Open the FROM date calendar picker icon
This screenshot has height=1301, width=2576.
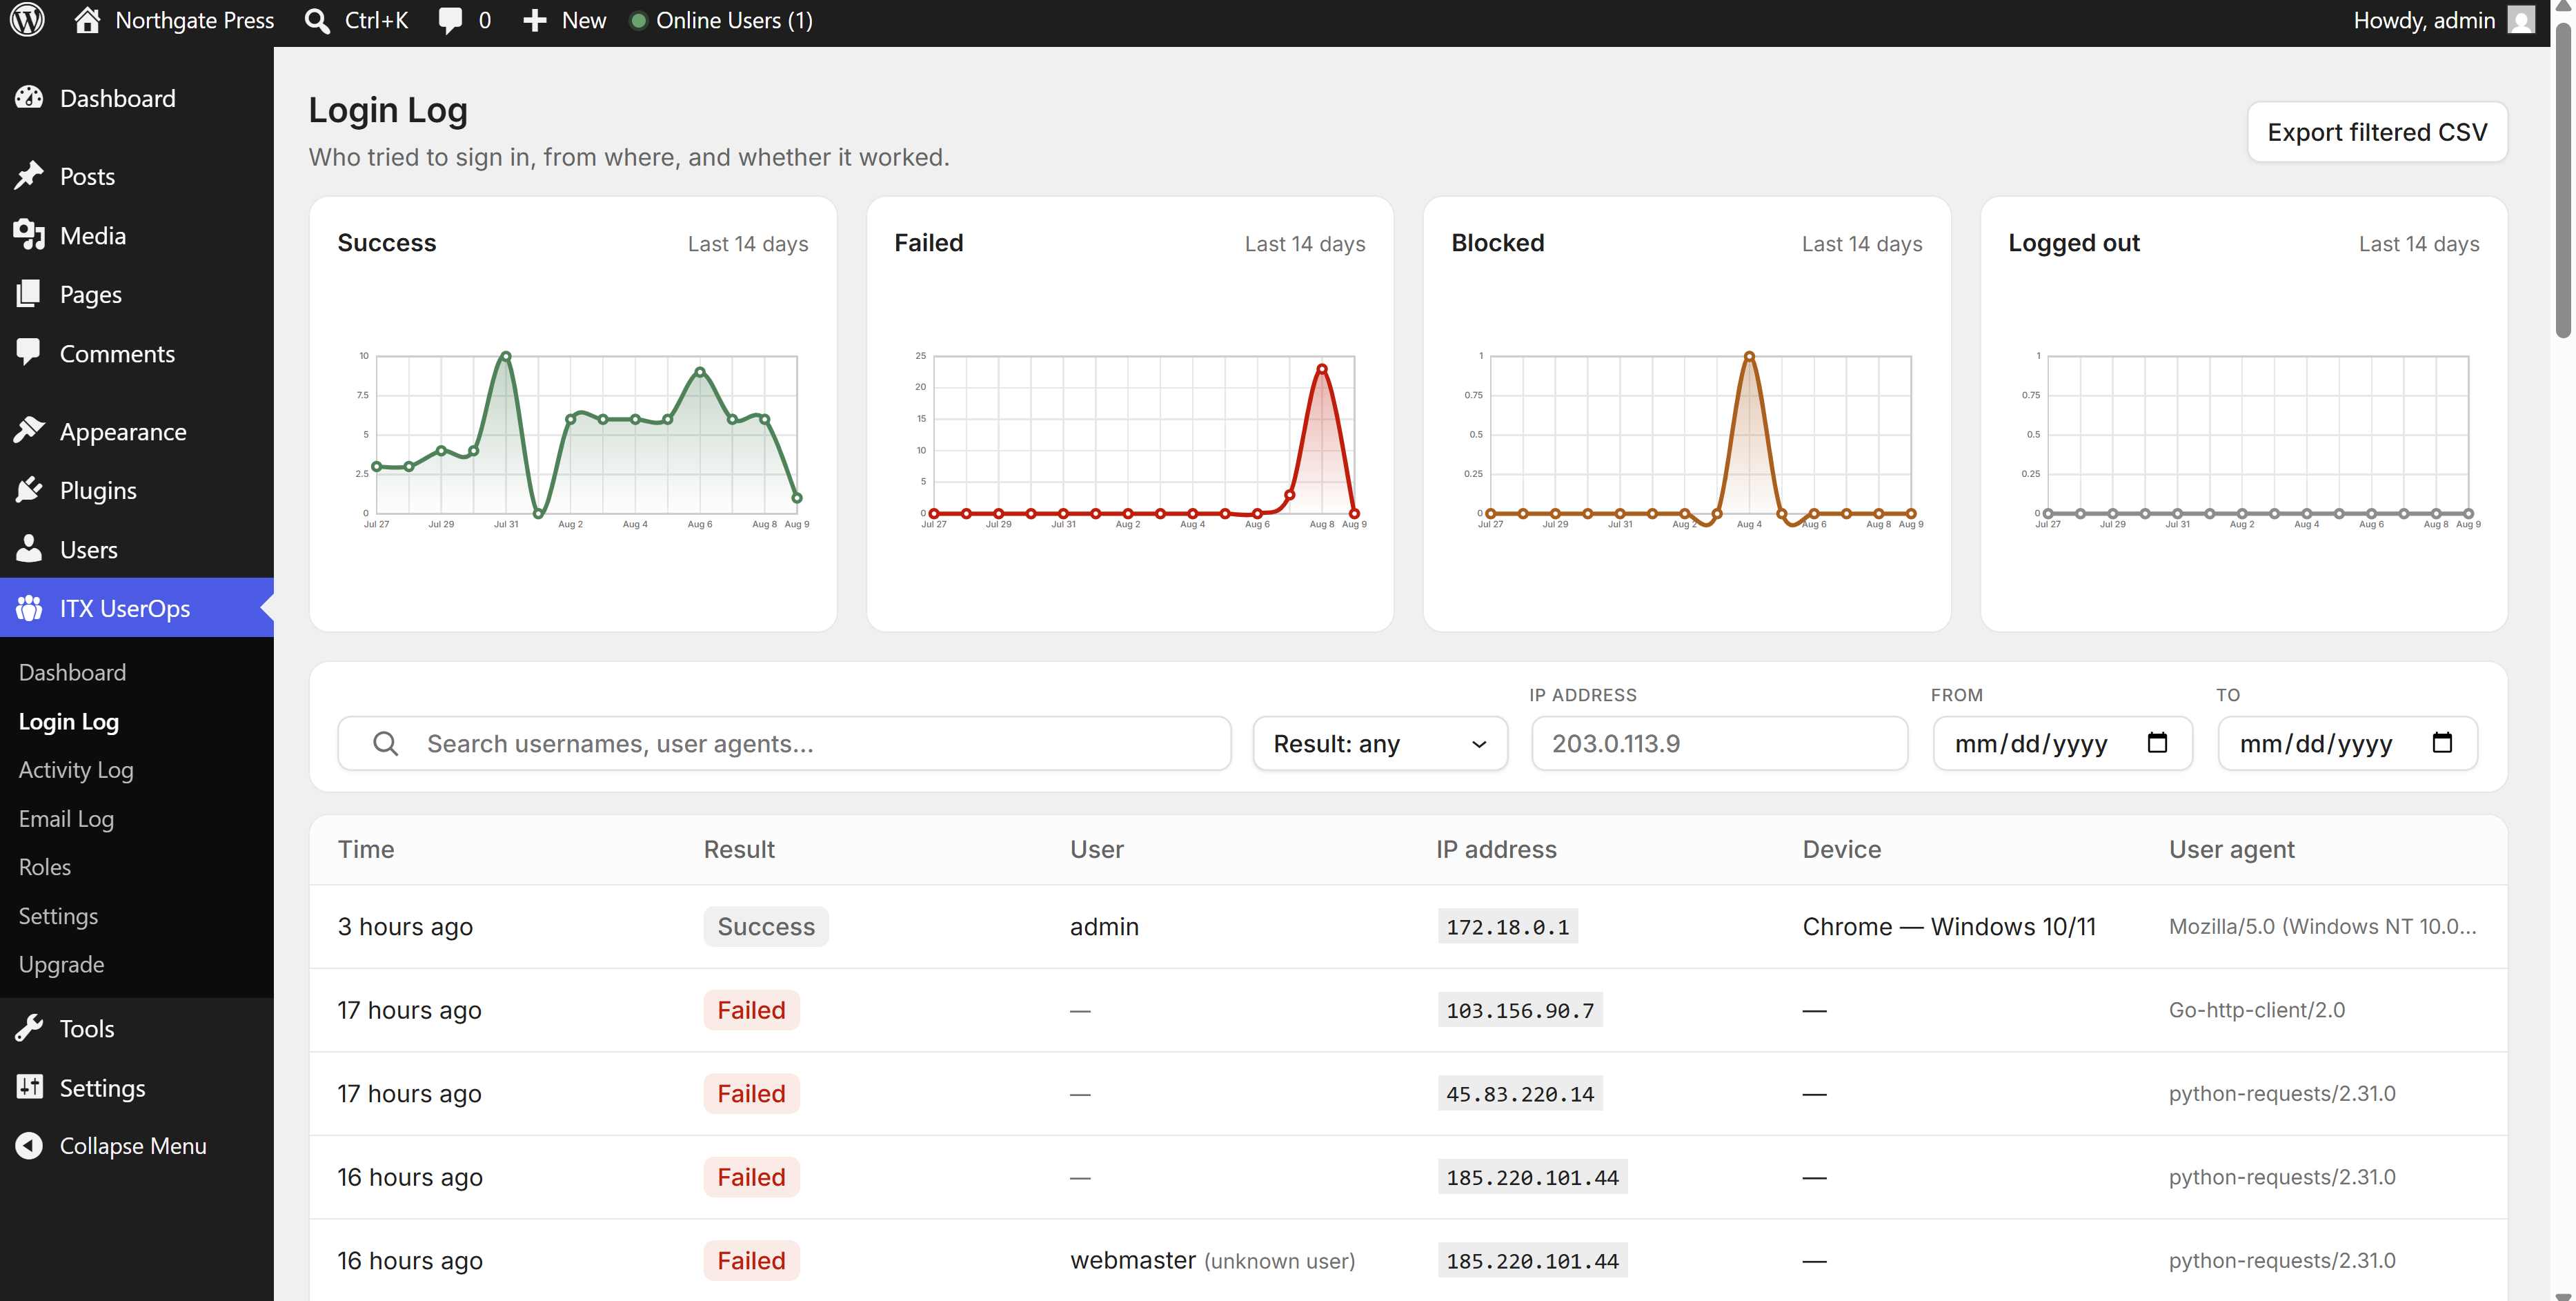point(2157,743)
